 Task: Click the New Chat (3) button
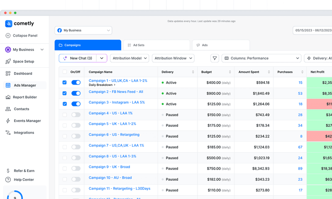(x=78, y=58)
